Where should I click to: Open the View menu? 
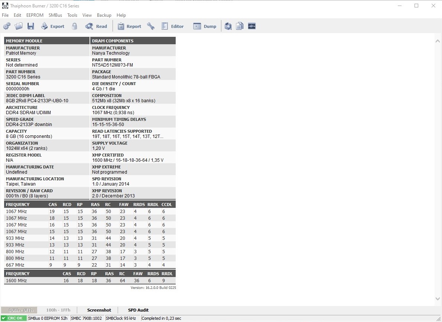click(87, 15)
